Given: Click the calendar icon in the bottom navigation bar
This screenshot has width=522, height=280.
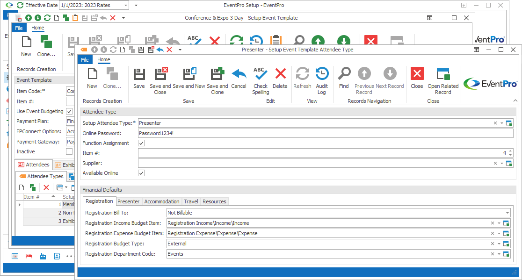Looking at the screenshot, I should coord(15,256).
